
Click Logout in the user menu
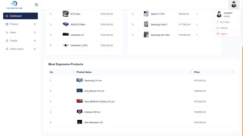[x=223, y=34]
